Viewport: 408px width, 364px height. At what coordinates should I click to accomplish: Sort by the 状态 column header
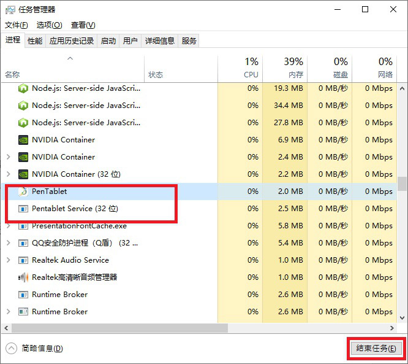(181, 69)
